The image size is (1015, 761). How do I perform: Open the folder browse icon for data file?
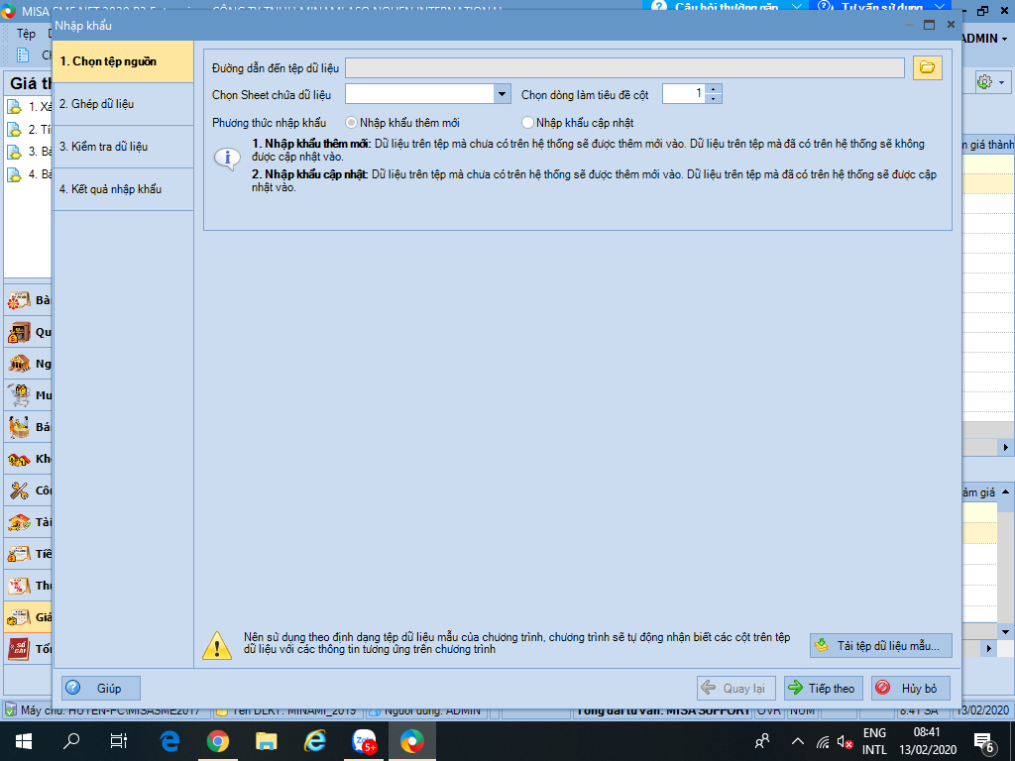[x=927, y=67]
